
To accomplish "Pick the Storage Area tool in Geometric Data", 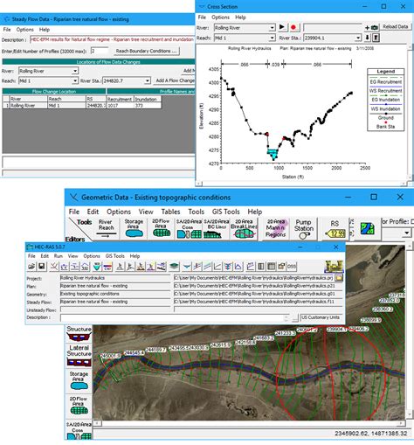I will (134, 228).
